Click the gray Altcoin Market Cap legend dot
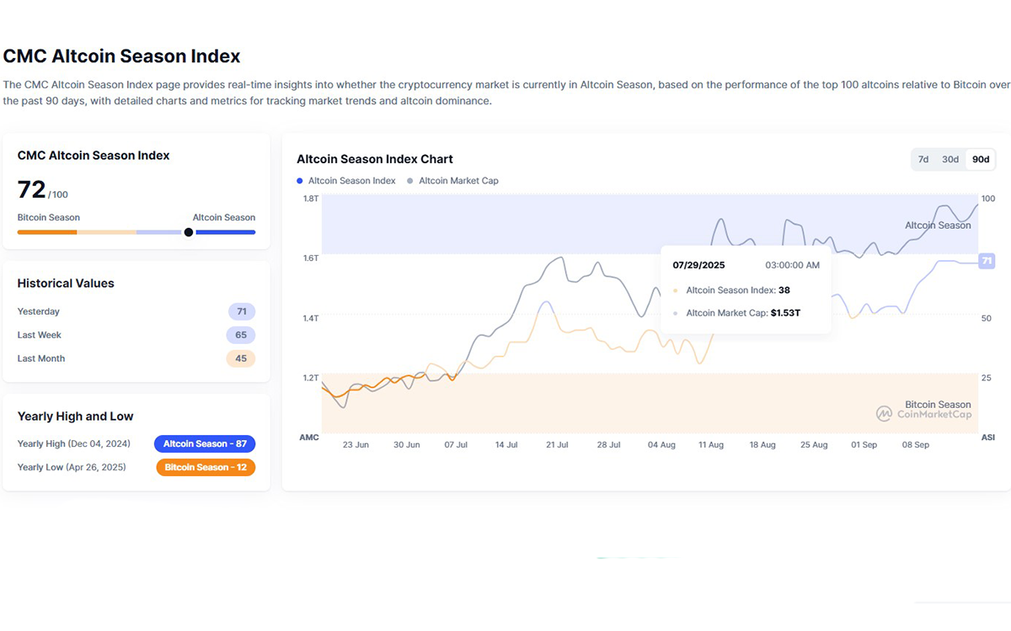Screen dimensions: 1011x631 pyautogui.click(x=410, y=180)
